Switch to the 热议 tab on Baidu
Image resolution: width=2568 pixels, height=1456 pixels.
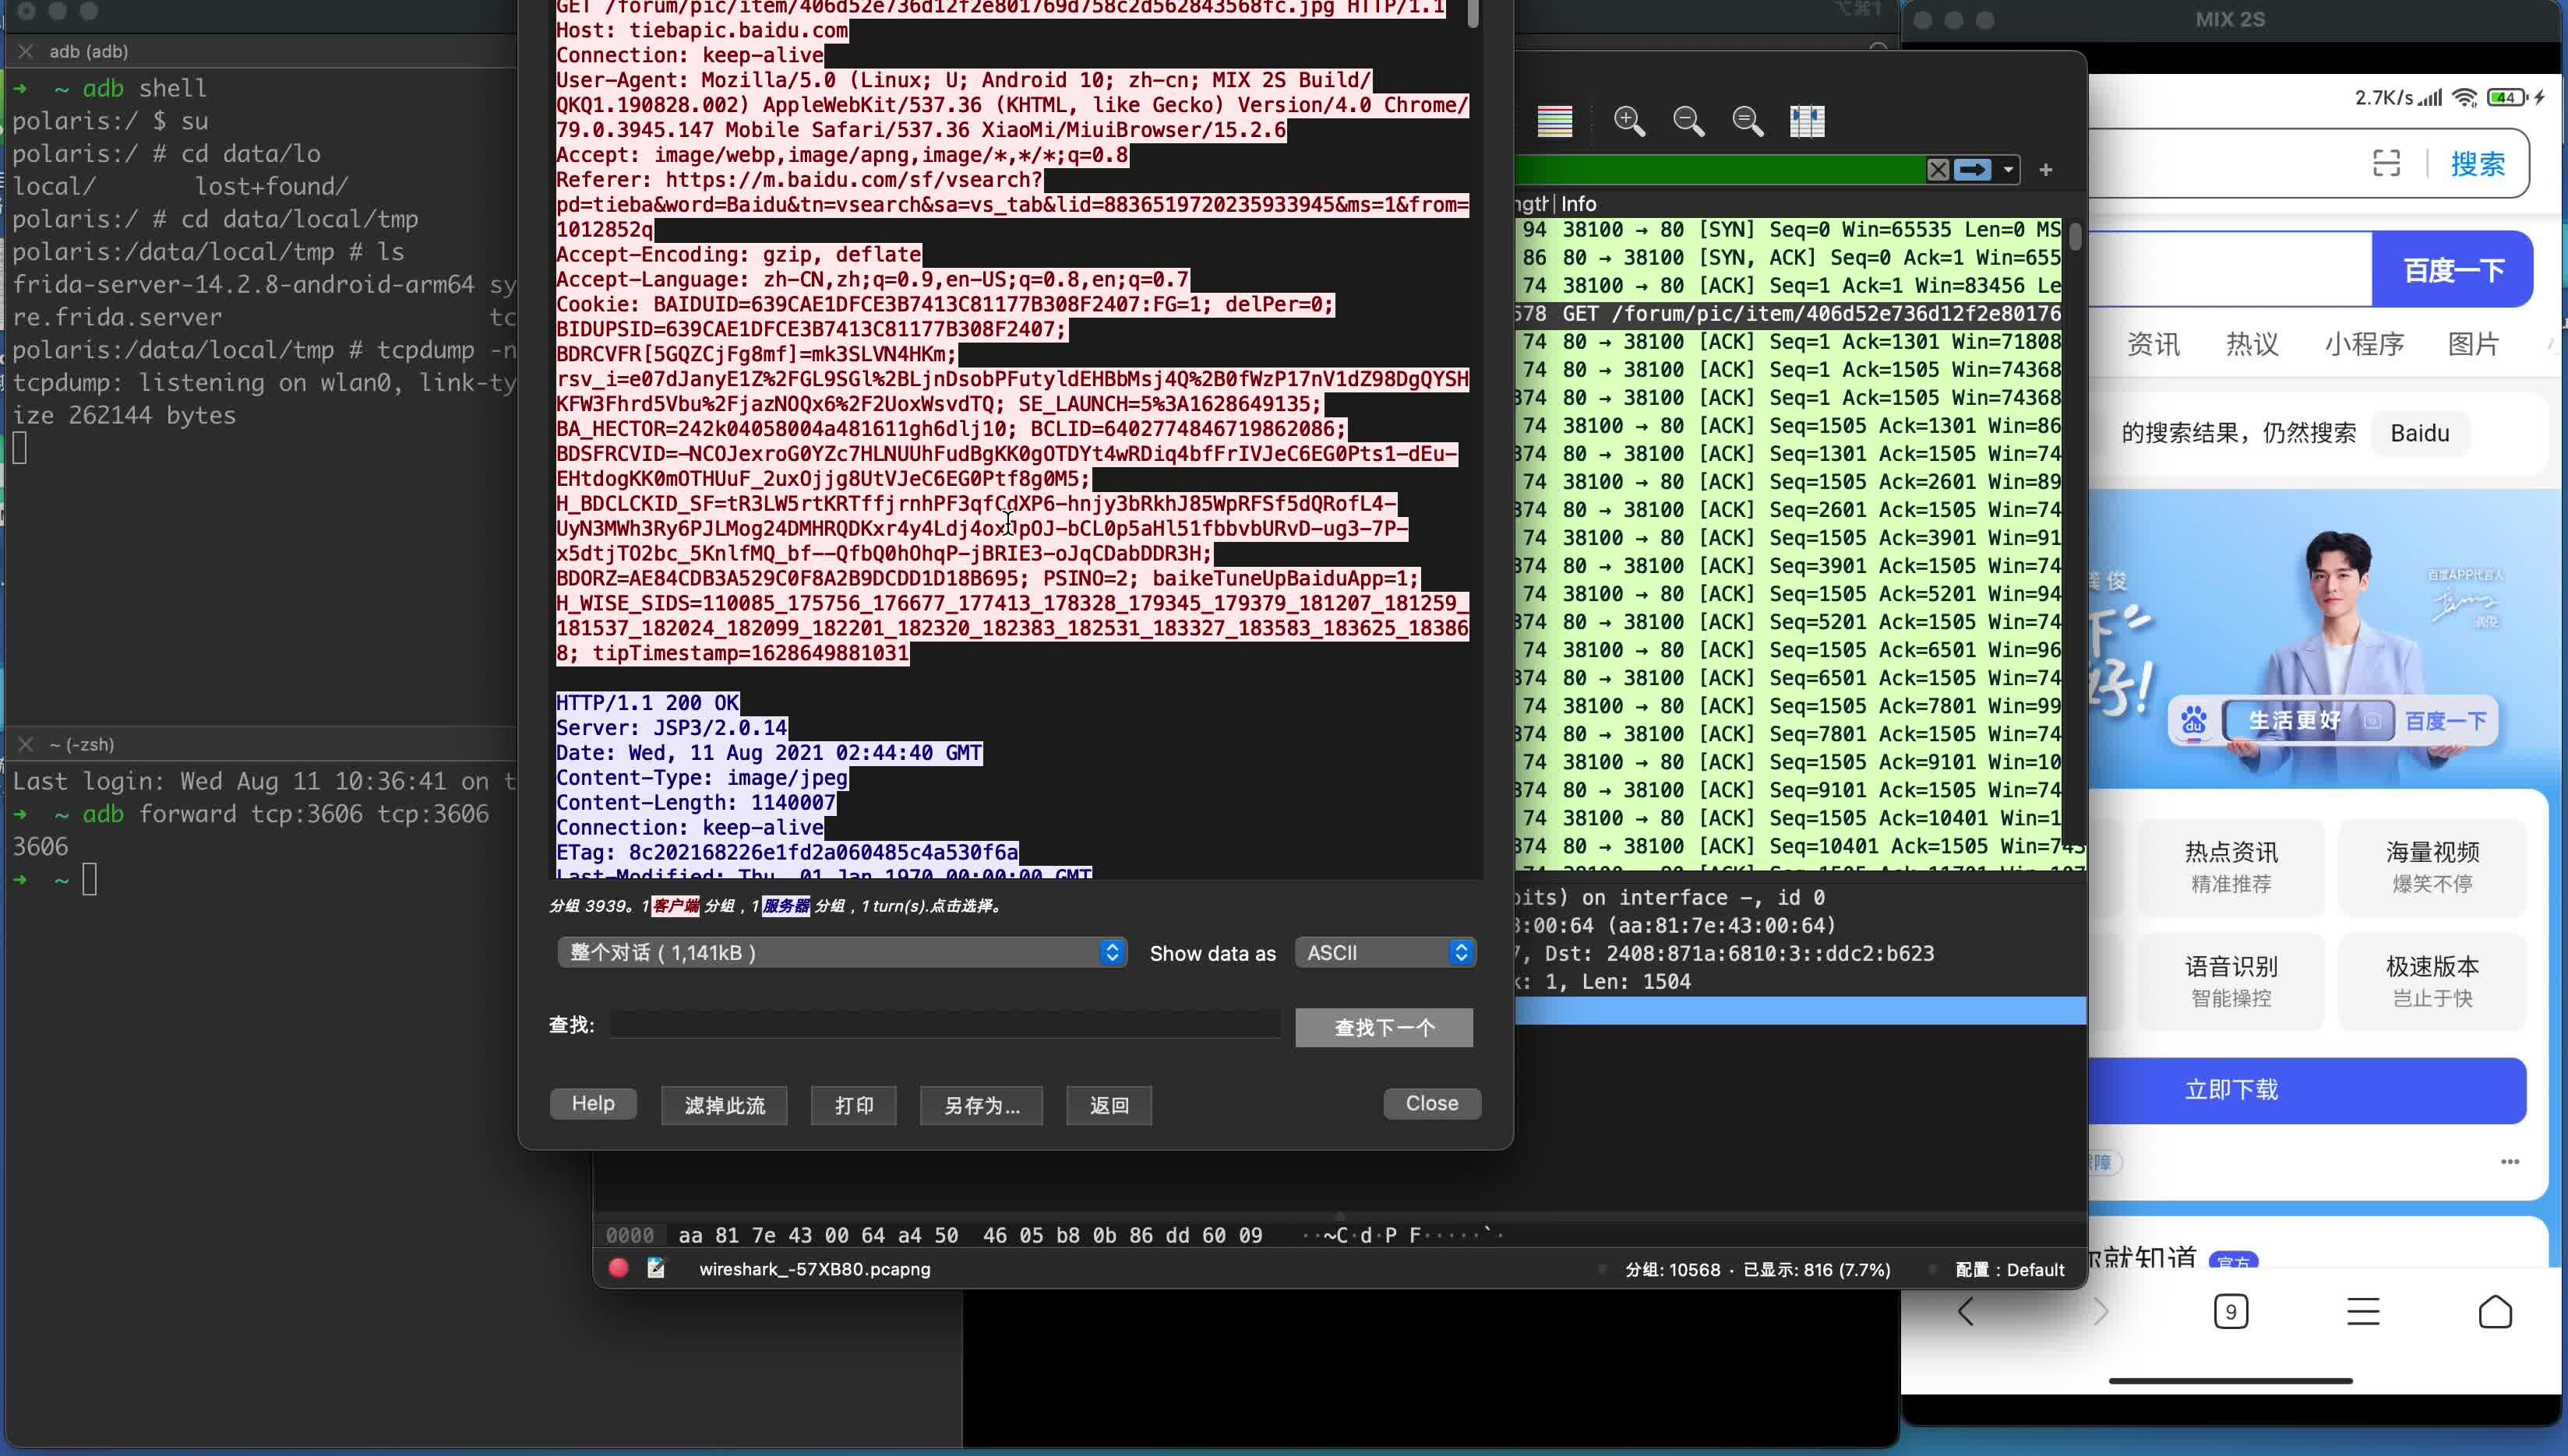[2252, 344]
